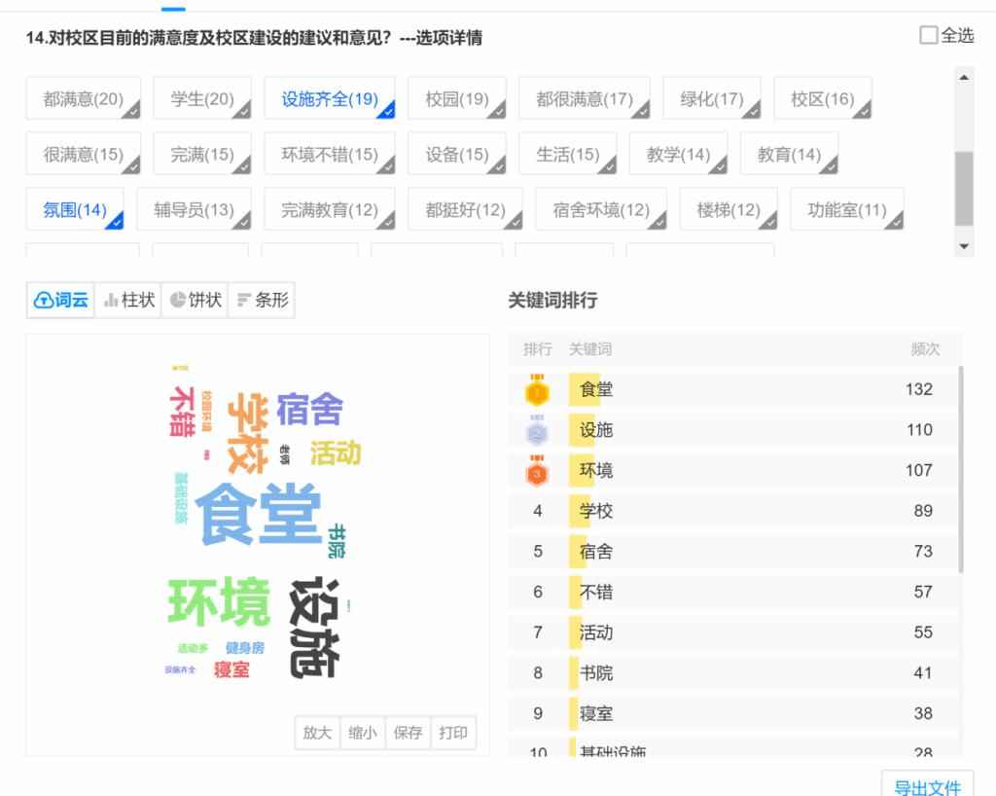Deselect the 氛围(14) keyword tag

coord(75,210)
